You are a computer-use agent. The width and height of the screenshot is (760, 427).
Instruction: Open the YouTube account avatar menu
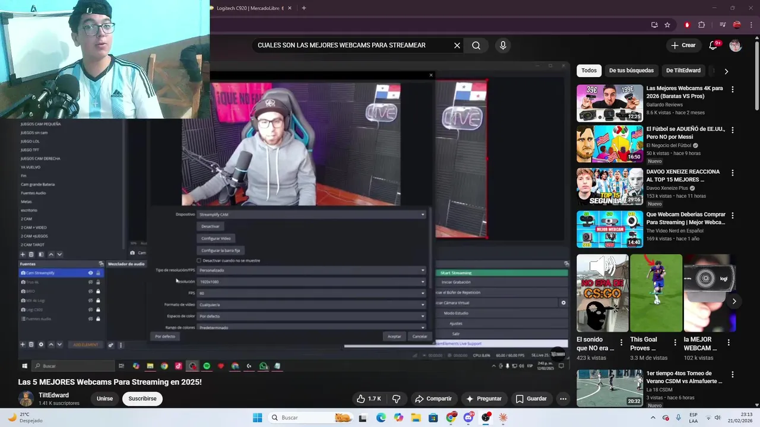(x=736, y=45)
